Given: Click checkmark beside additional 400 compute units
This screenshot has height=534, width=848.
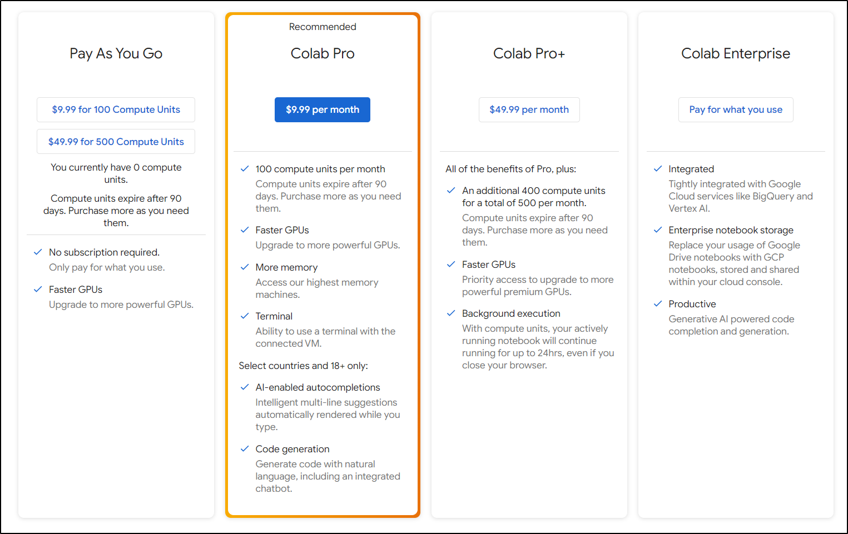Looking at the screenshot, I should (x=451, y=191).
